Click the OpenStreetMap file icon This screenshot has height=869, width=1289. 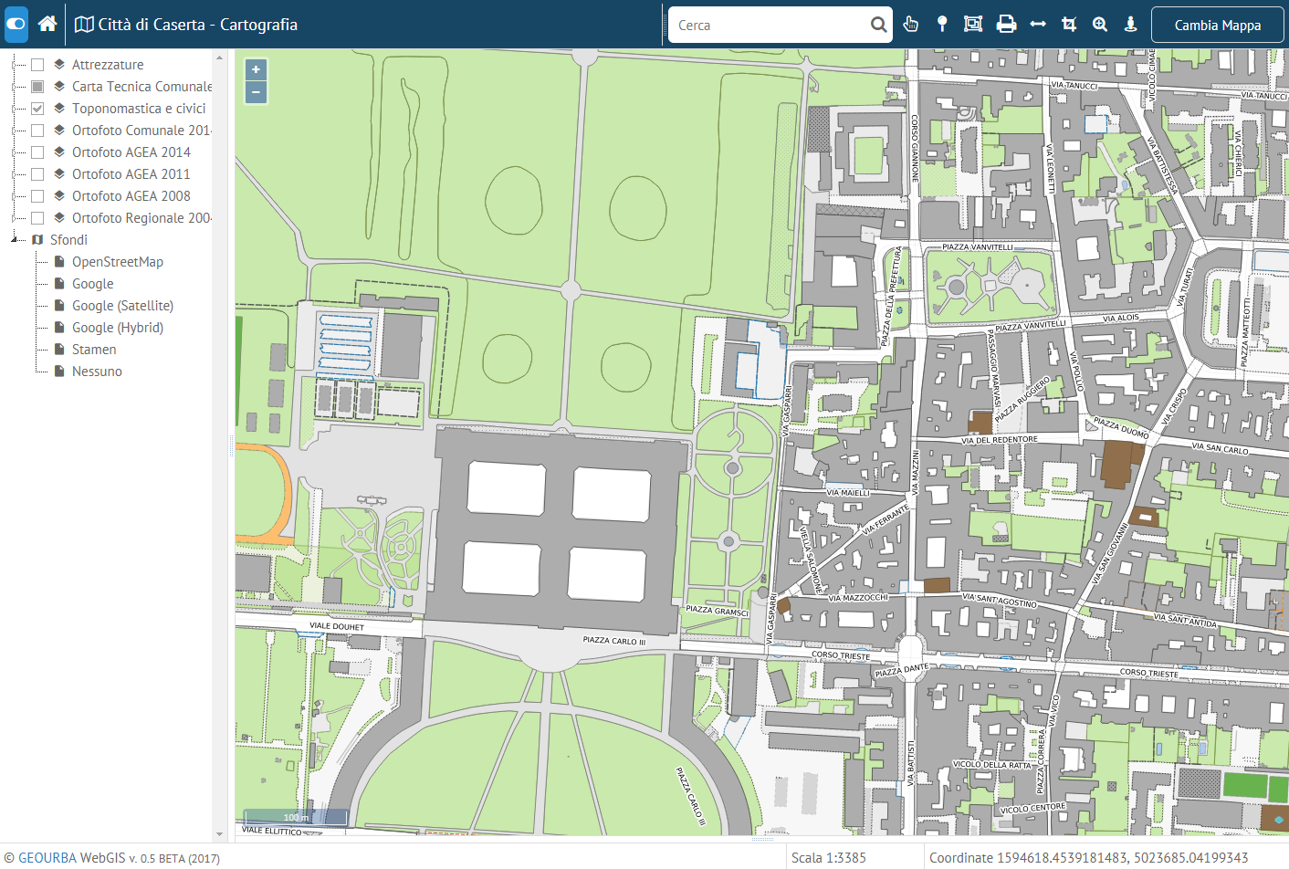click(59, 262)
